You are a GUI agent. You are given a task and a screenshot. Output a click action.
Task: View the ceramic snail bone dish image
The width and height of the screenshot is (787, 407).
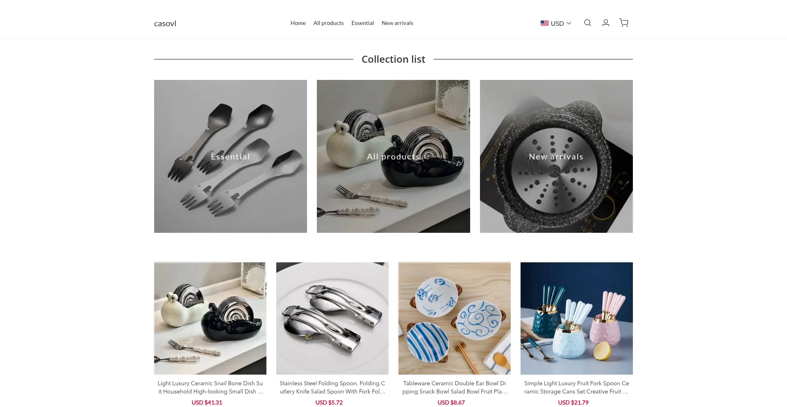click(210, 318)
